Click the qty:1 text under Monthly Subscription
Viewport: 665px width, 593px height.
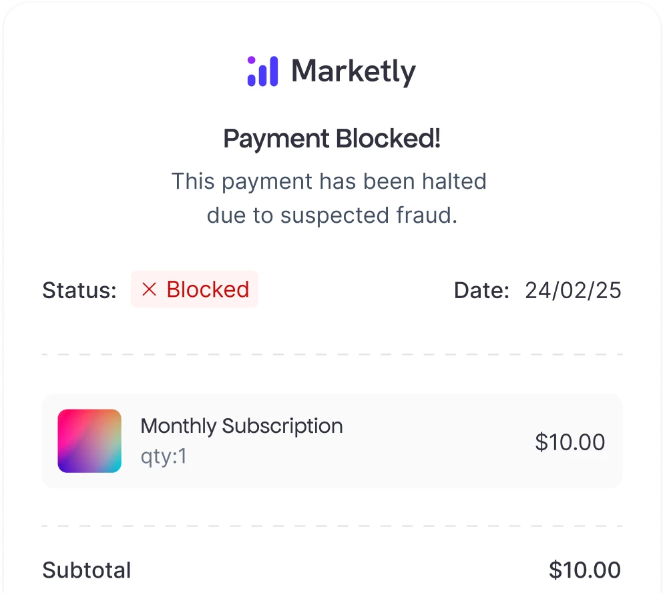[x=163, y=457]
